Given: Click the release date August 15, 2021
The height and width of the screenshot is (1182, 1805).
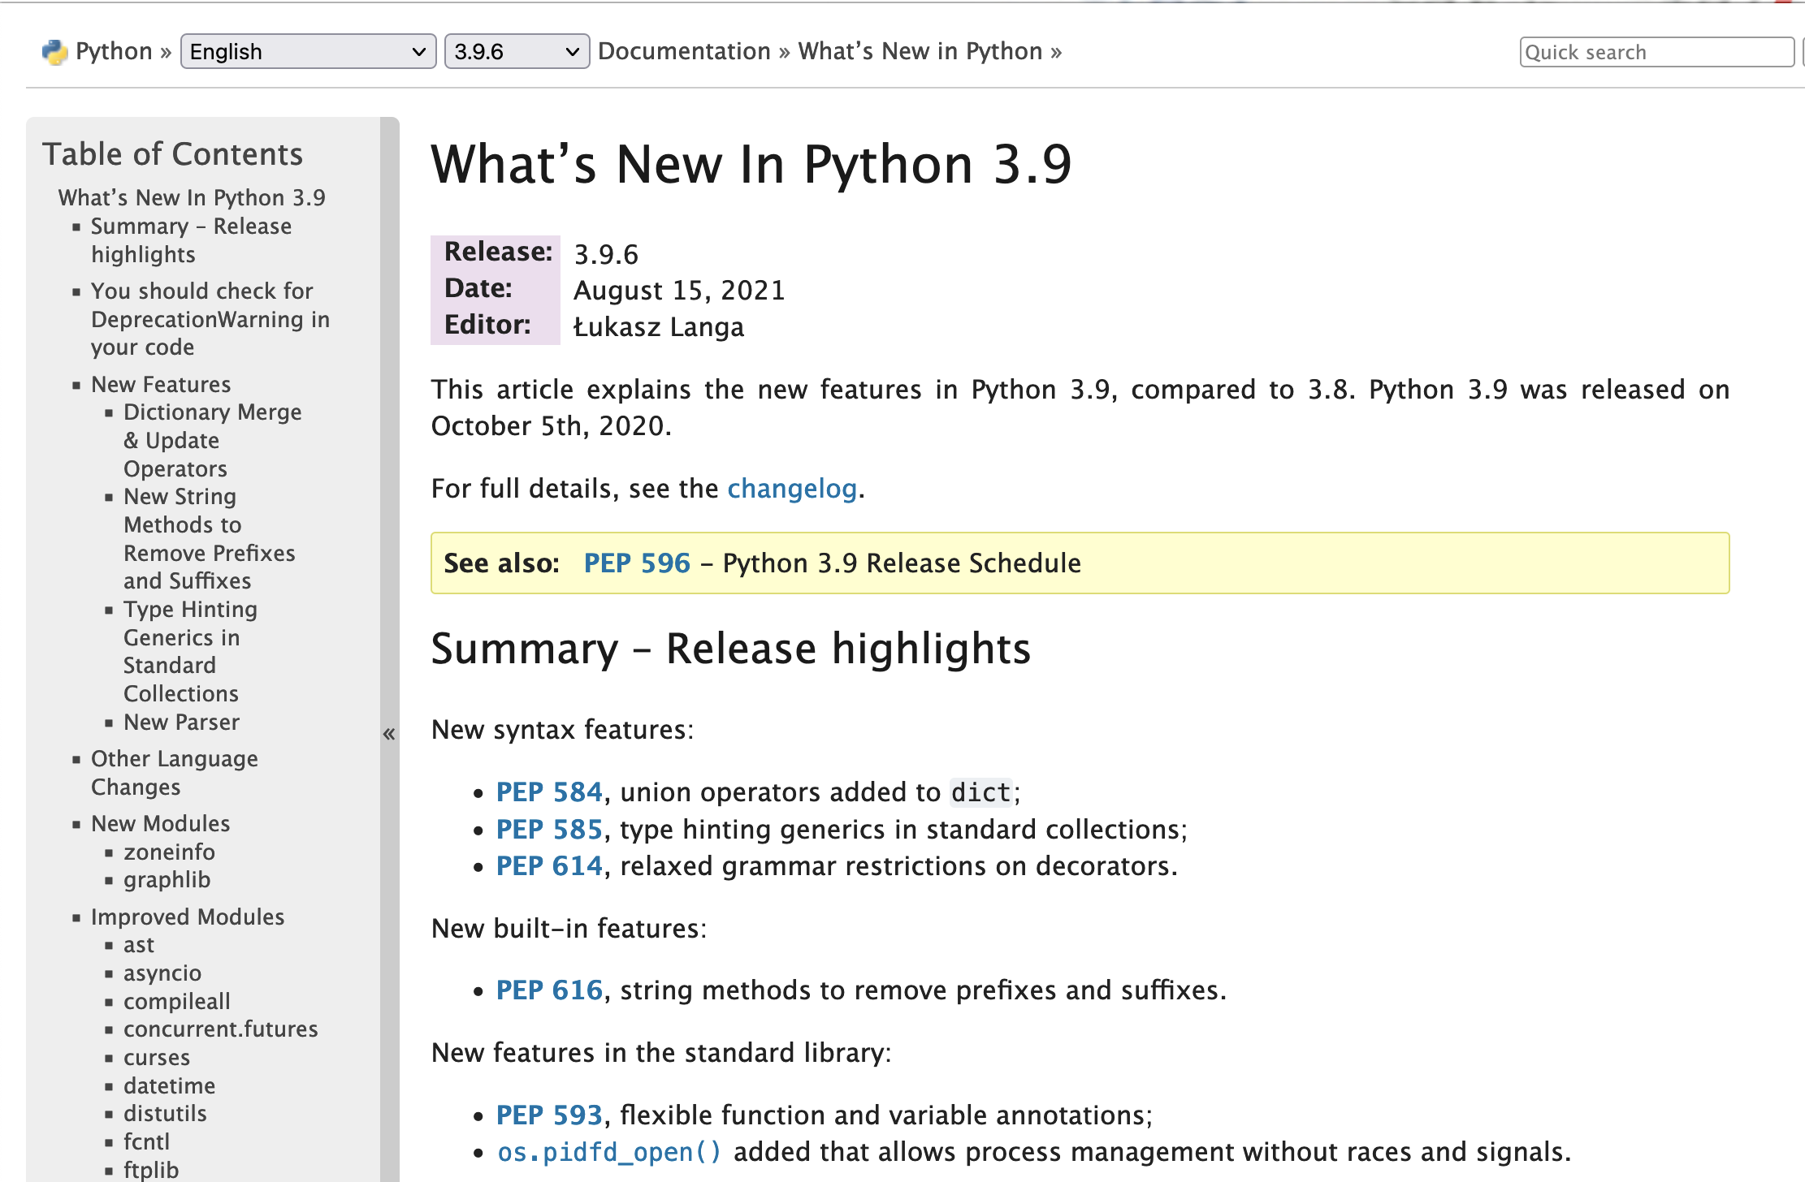Looking at the screenshot, I should (679, 291).
